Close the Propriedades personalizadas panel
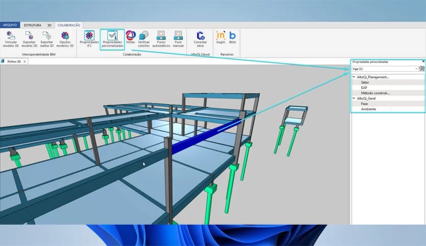This screenshot has height=246, width=426. [423, 61]
